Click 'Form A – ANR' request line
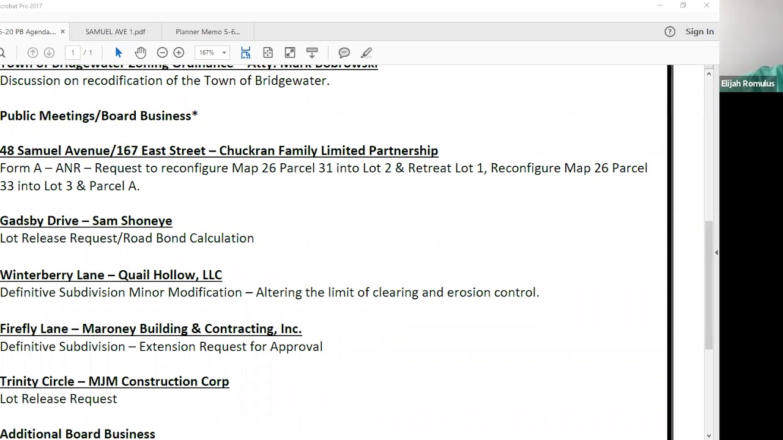 (324, 168)
